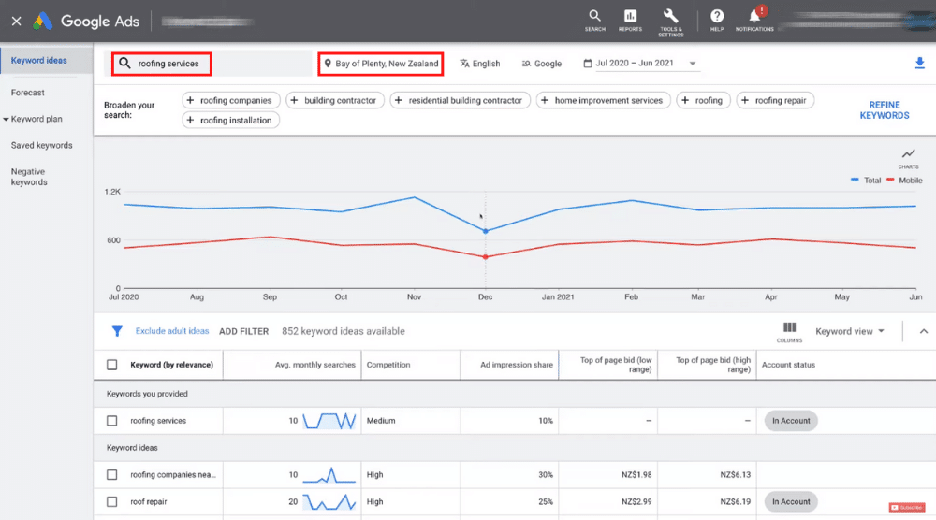Image resolution: width=936 pixels, height=520 pixels.
Task: Open Saved keywords in the sidebar
Action: click(41, 145)
